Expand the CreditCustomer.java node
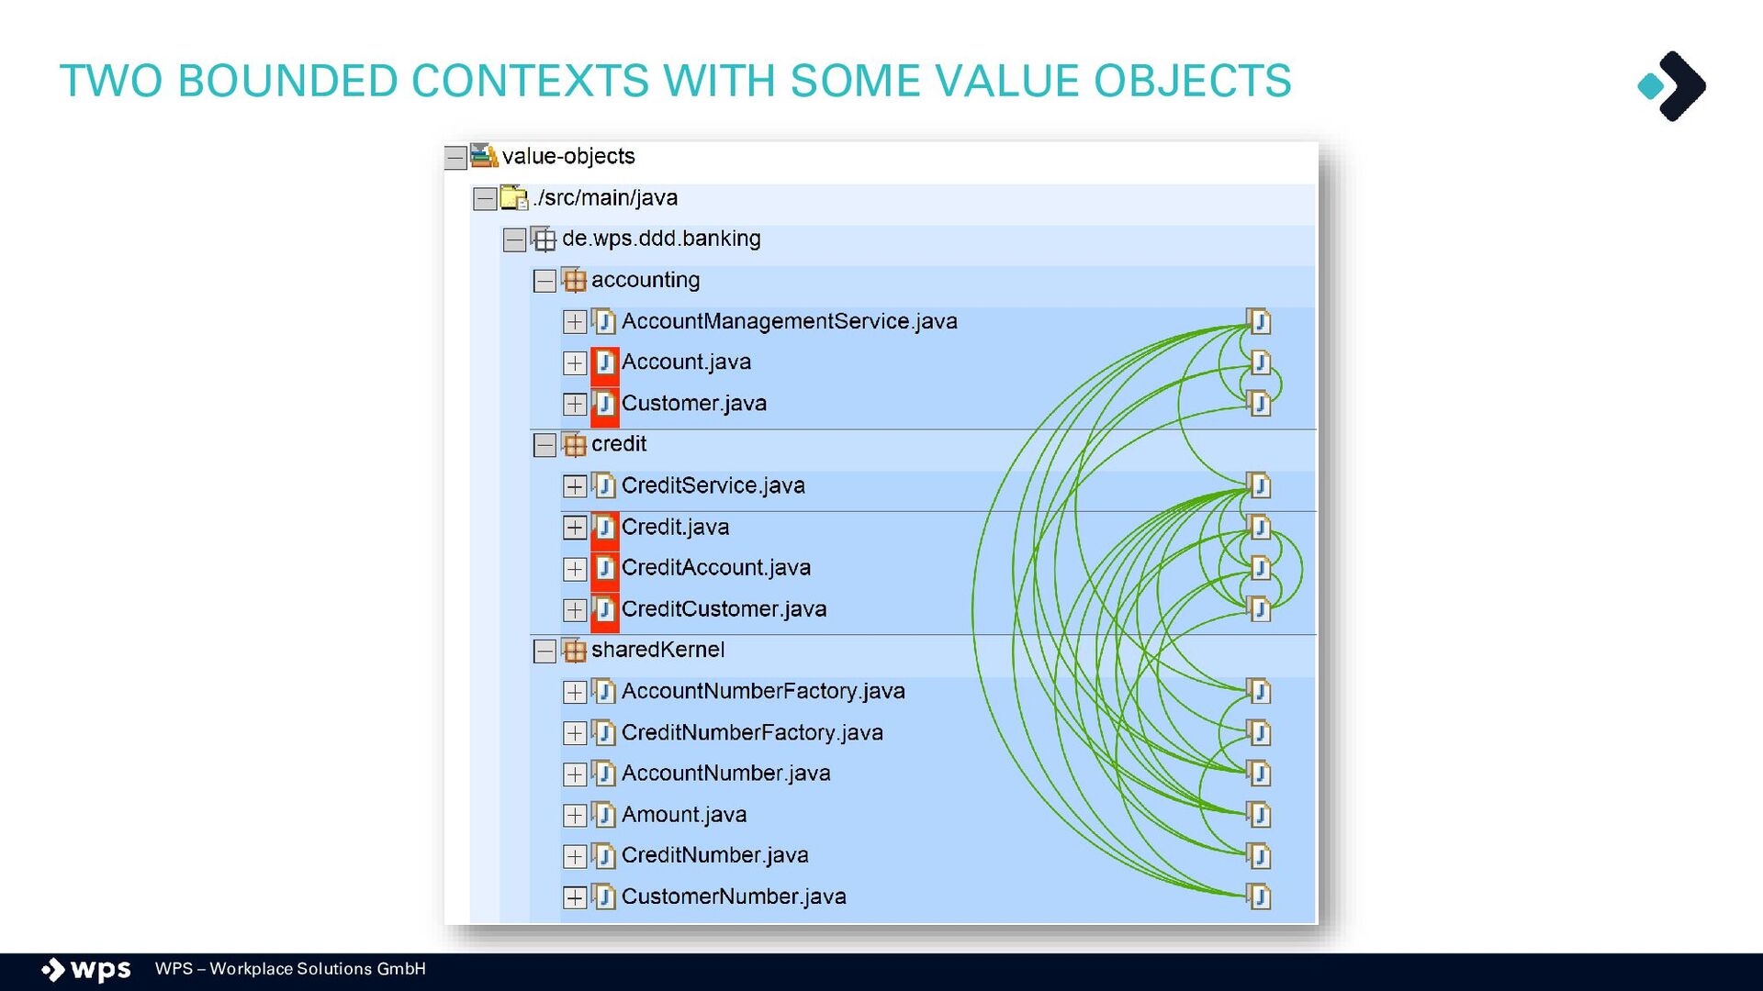This screenshot has width=1763, height=991. [575, 610]
